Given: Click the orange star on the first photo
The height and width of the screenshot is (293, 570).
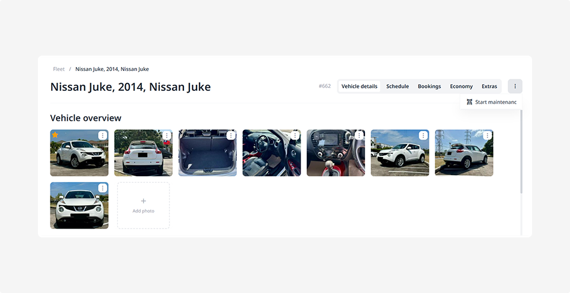Looking at the screenshot, I should pyautogui.click(x=55, y=135).
